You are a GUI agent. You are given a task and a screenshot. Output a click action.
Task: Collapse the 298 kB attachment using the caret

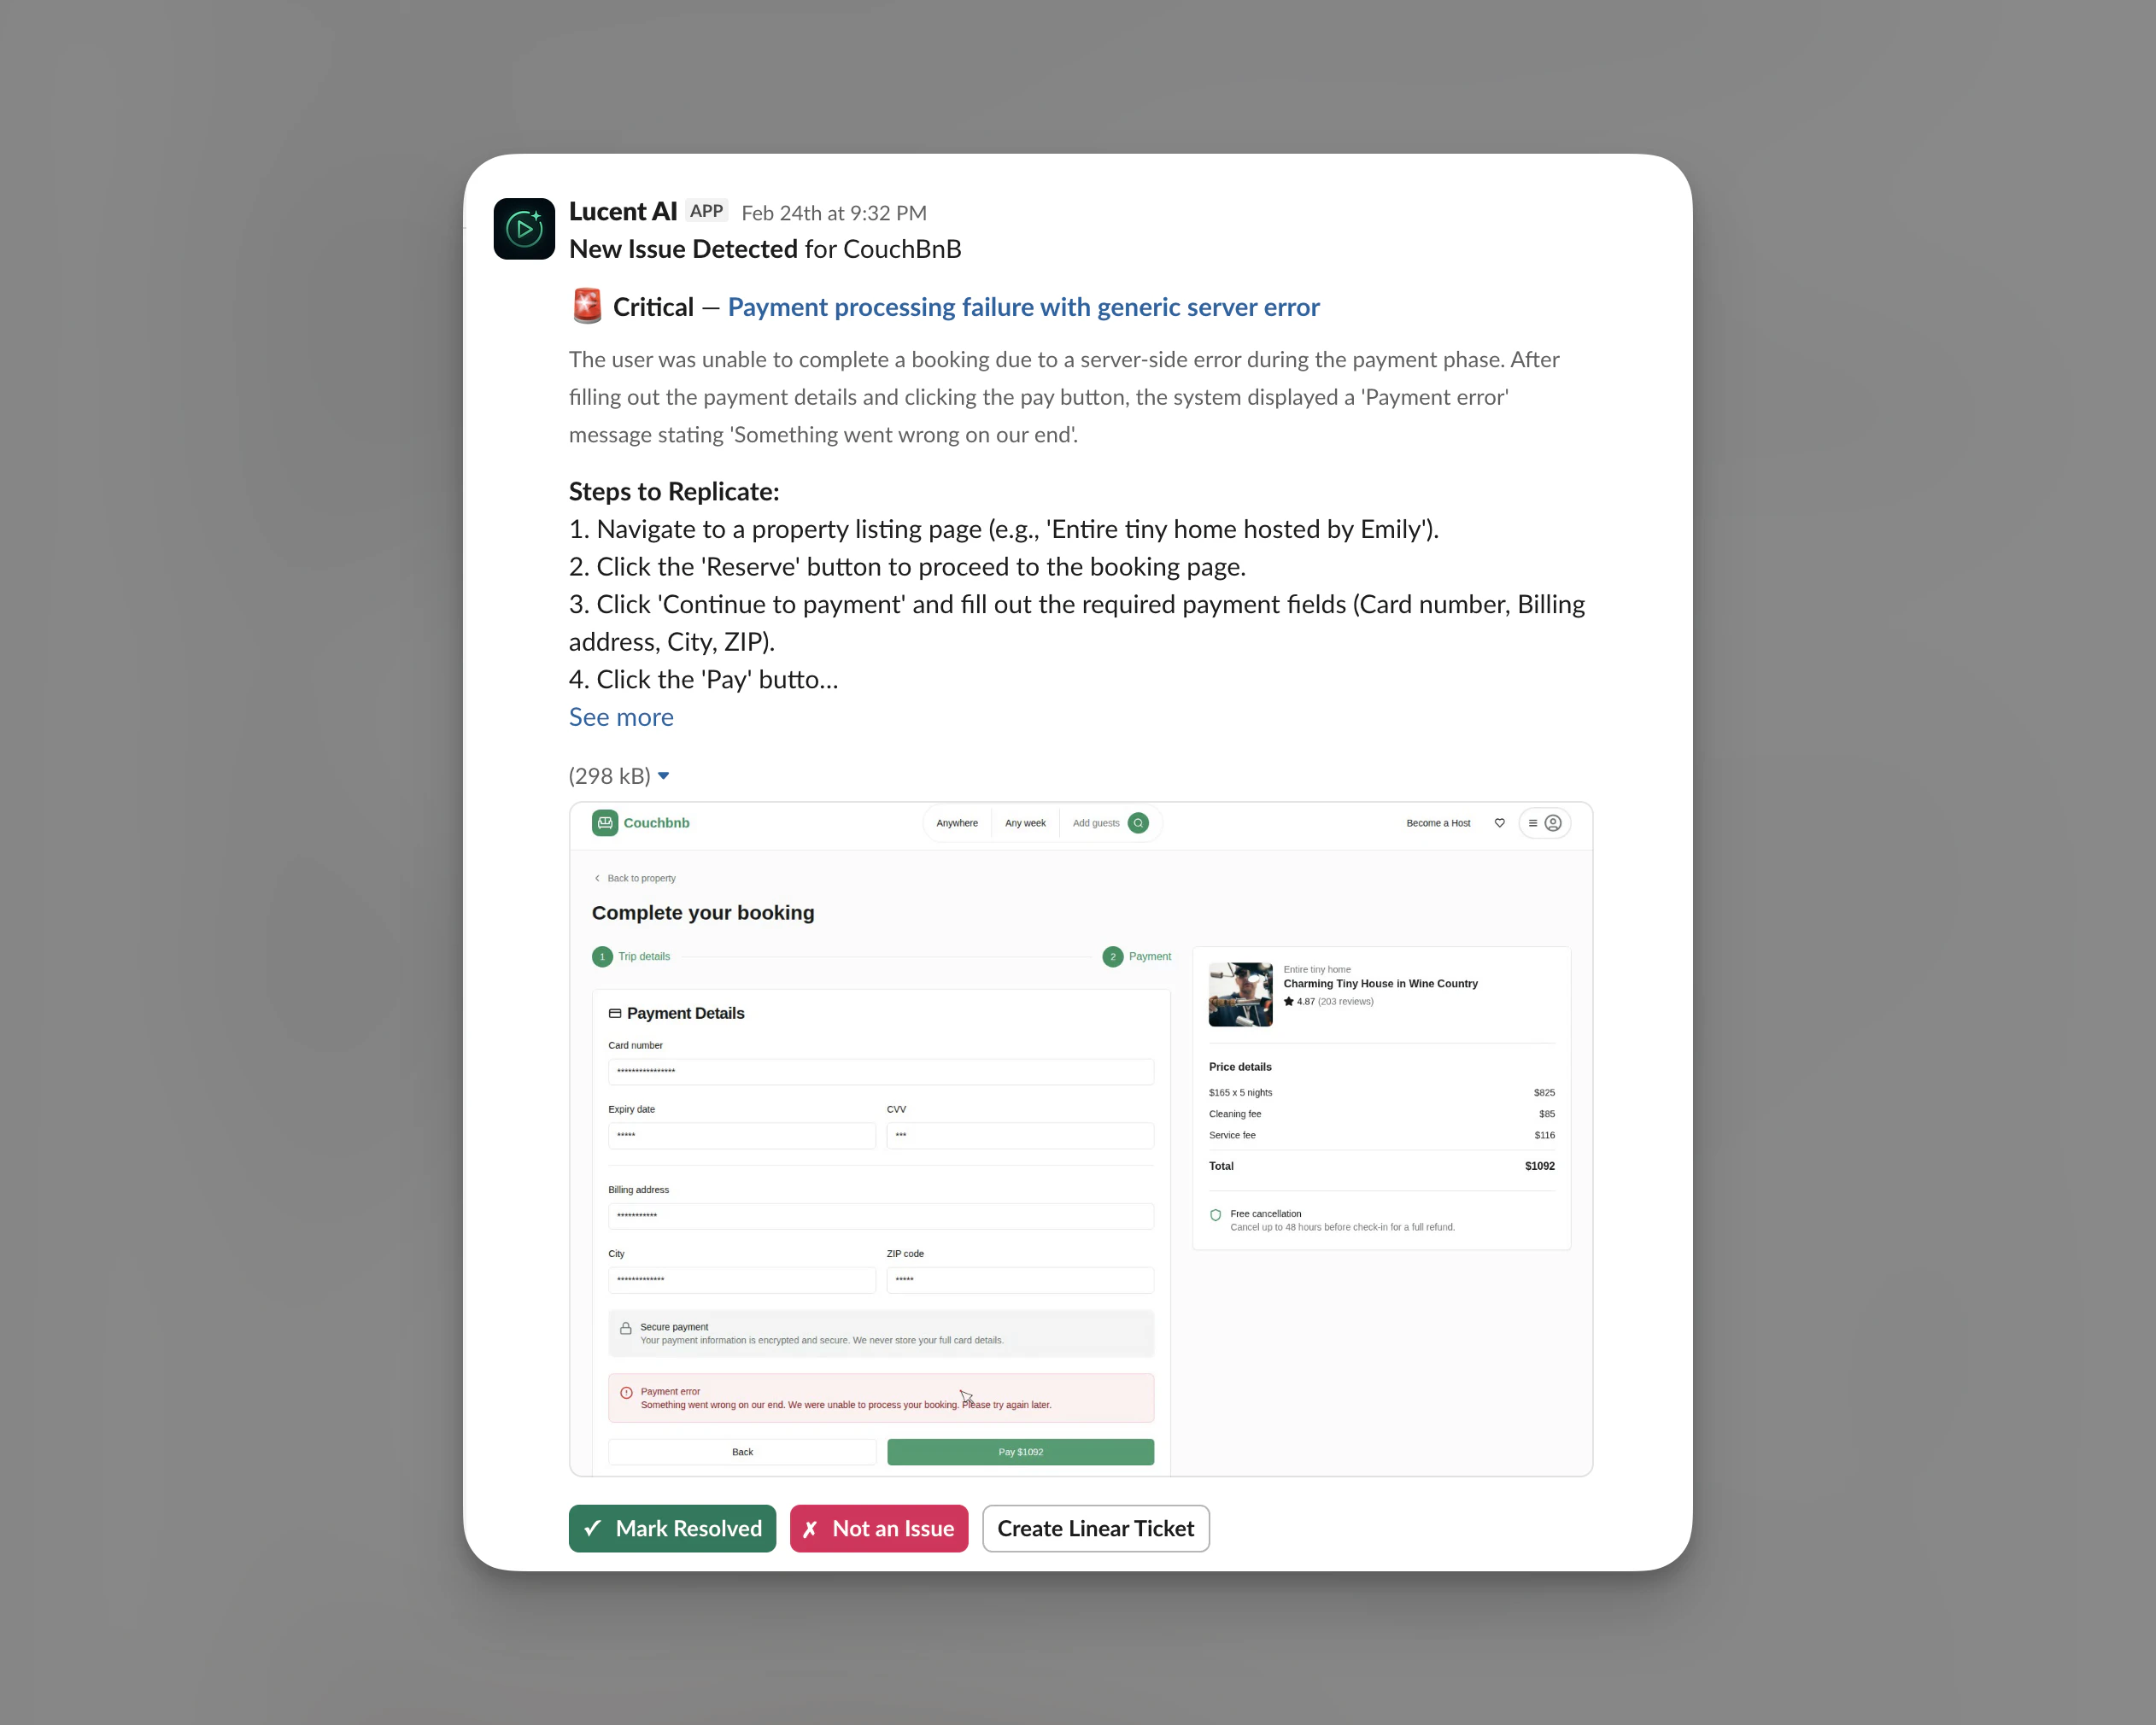coord(663,776)
